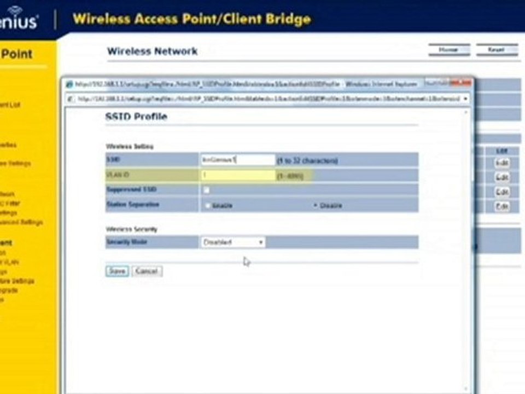The image size is (525, 394).
Task: Focus the SSID name input field
Action: [238, 160]
